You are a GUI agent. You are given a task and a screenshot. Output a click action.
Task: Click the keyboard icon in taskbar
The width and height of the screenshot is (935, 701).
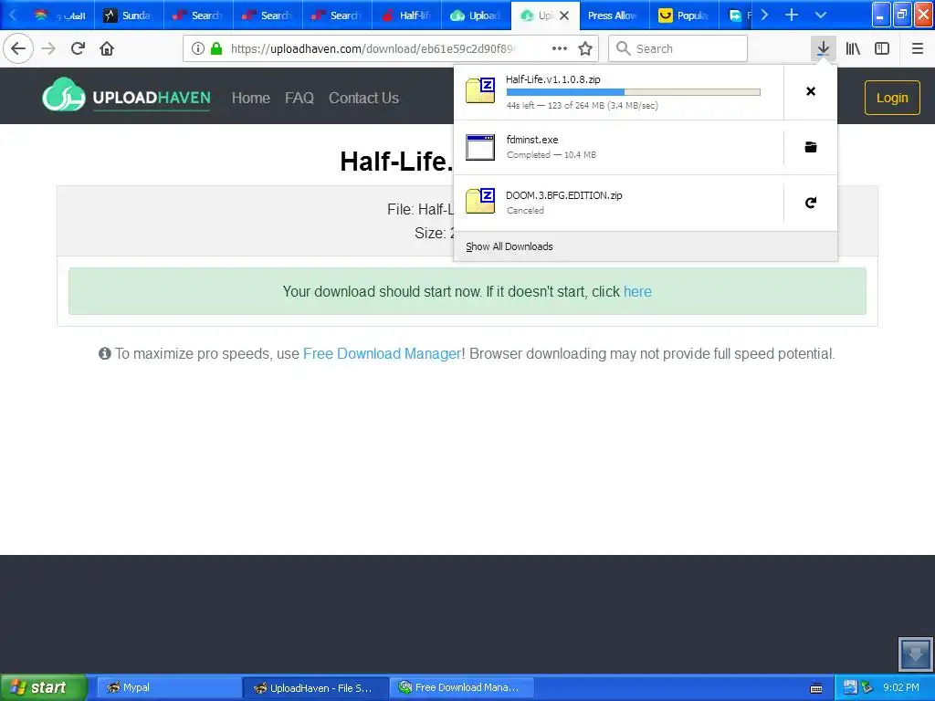click(816, 688)
